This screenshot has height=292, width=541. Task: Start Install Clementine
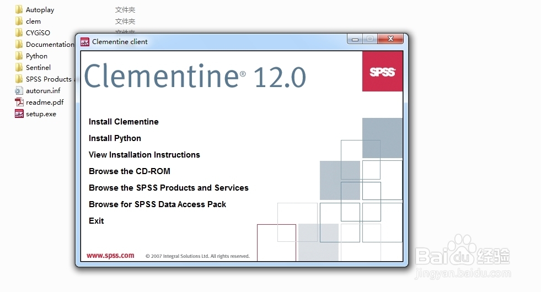[124, 122]
